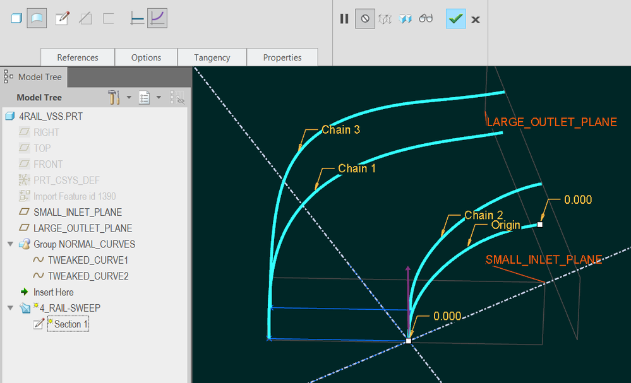631x383 pixels.
Task: Toggle the Constant Section sweep option
Action: [x=137, y=18]
